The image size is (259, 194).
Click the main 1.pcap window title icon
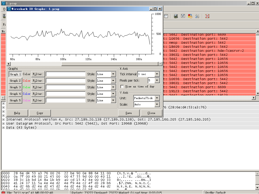[3, 3]
